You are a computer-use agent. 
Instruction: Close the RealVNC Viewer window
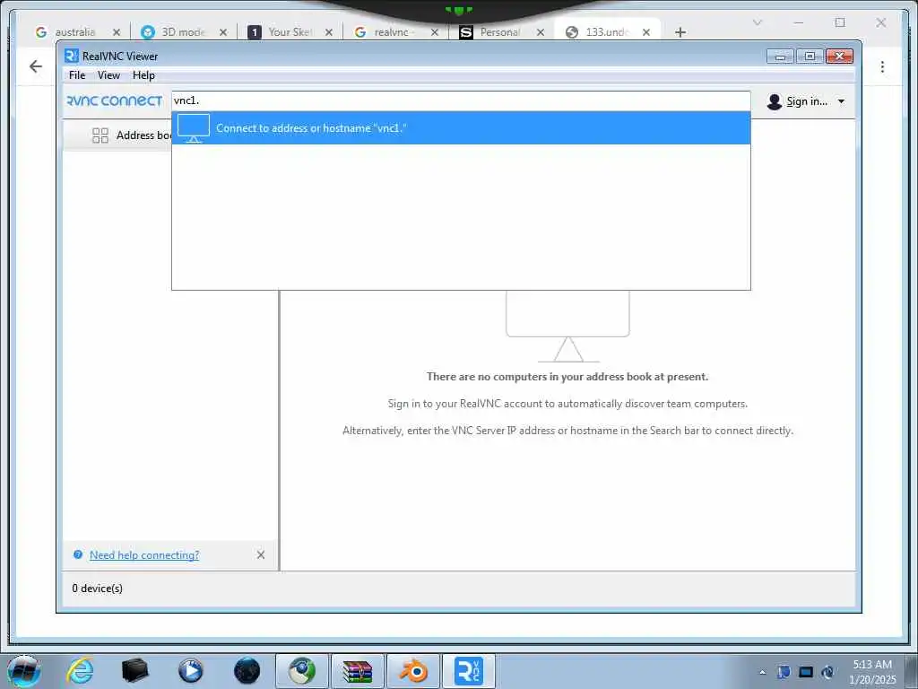pyautogui.click(x=839, y=57)
